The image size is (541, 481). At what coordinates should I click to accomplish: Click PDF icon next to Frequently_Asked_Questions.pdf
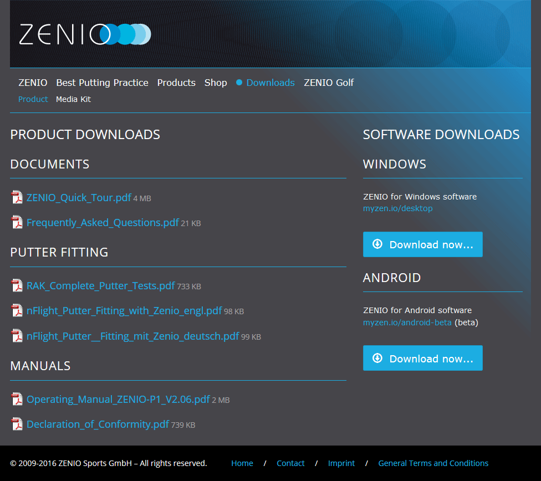click(17, 223)
